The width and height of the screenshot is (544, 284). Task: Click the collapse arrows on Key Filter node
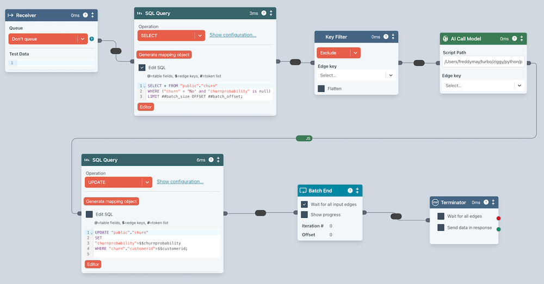tap(393, 37)
